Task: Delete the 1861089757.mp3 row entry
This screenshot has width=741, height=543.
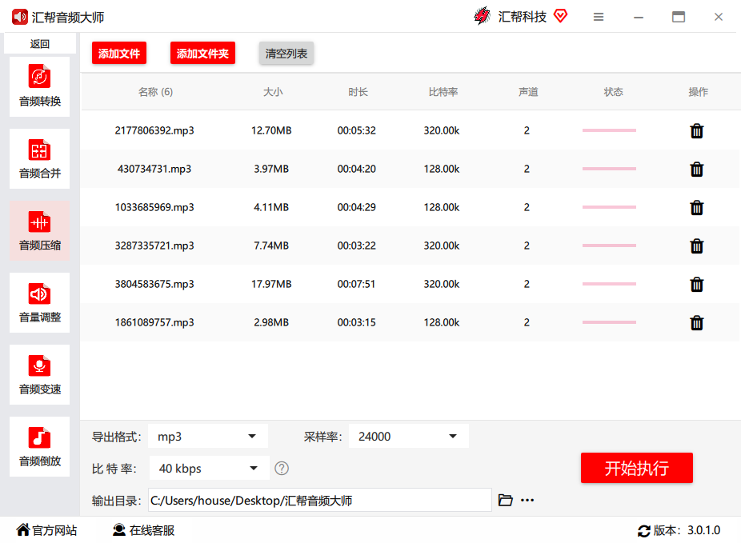Action: (696, 323)
